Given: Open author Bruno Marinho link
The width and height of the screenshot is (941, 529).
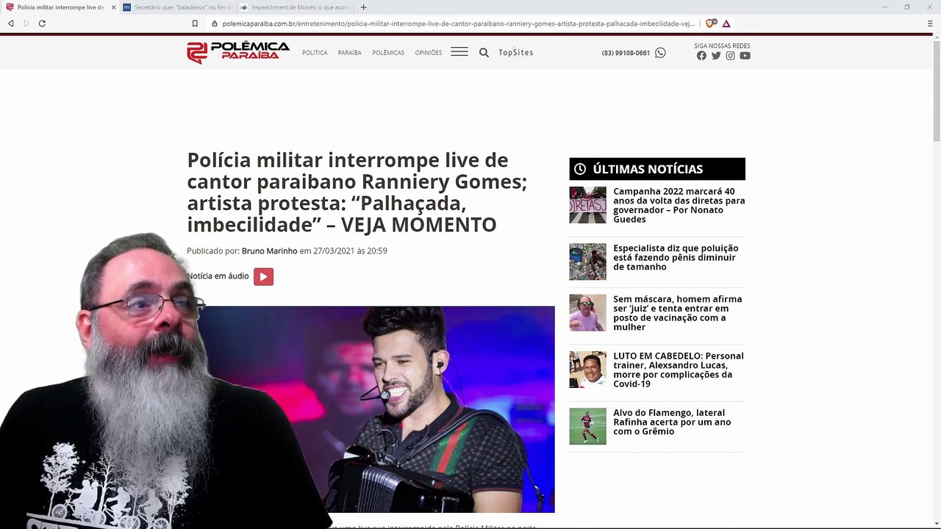Looking at the screenshot, I should tap(270, 251).
